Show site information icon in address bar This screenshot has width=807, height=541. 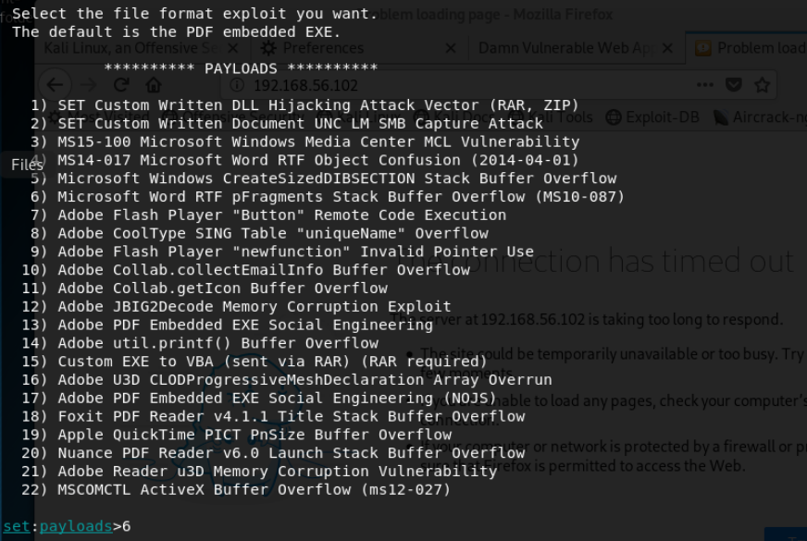click(236, 85)
